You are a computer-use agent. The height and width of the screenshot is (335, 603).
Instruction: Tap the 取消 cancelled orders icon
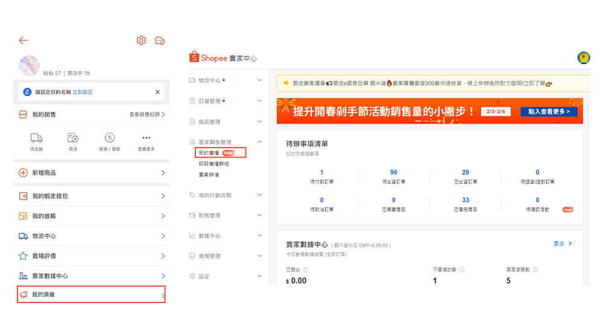coord(73,138)
